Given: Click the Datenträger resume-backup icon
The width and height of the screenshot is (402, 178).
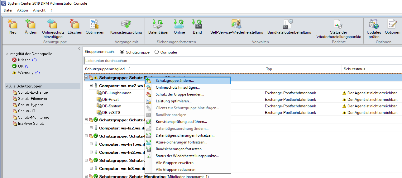Looking at the screenshot, I should [x=158, y=24].
